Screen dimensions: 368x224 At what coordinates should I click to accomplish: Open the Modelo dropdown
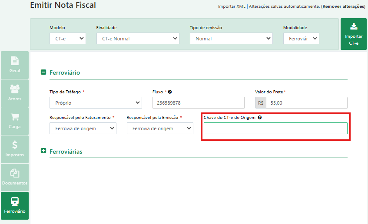tap(68, 39)
